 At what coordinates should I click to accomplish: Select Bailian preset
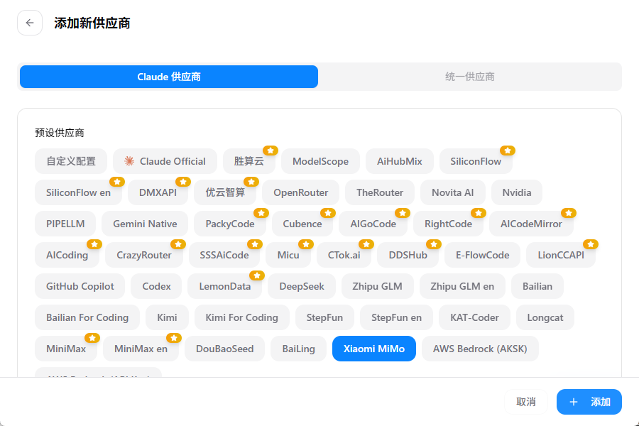click(x=537, y=286)
